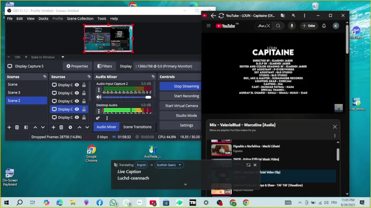Adjust Audio Input Capture 2 volume slider
The height and width of the screenshot is (208, 371).
pos(127,97)
